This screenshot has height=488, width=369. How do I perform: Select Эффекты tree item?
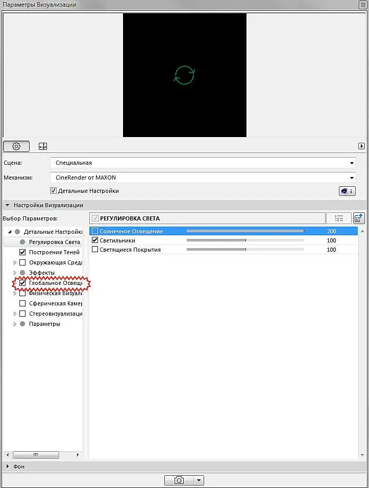pos(42,273)
